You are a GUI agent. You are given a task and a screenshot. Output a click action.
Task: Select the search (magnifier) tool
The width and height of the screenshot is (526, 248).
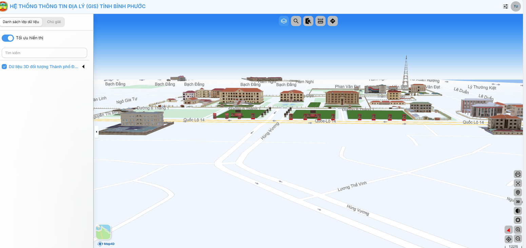[x=296, y=21]
